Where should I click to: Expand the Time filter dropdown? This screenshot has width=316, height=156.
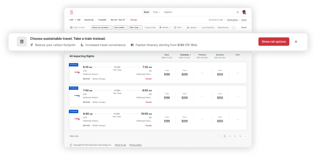coord(179,27)
